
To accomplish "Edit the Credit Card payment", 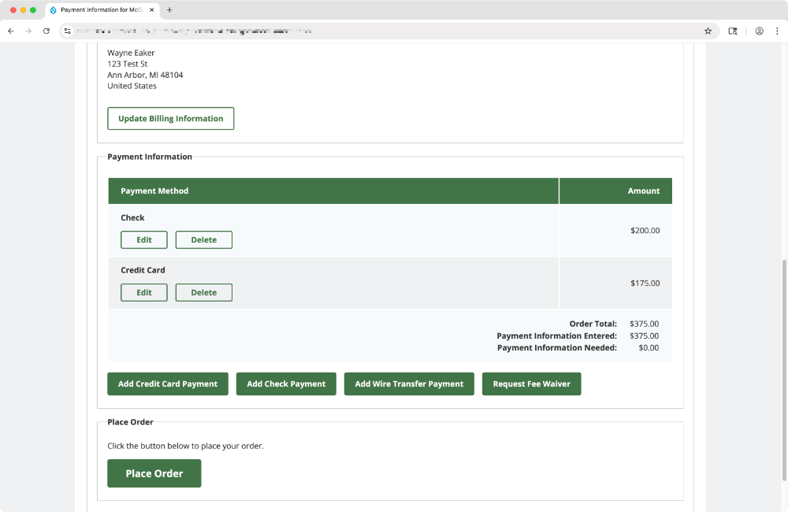I will tap(143, 293).
